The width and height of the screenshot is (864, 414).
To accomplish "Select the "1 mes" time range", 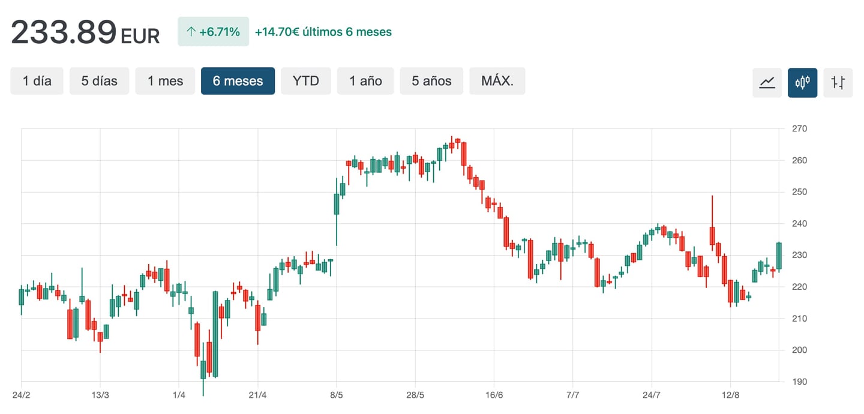I will click(x=165, y=80).
